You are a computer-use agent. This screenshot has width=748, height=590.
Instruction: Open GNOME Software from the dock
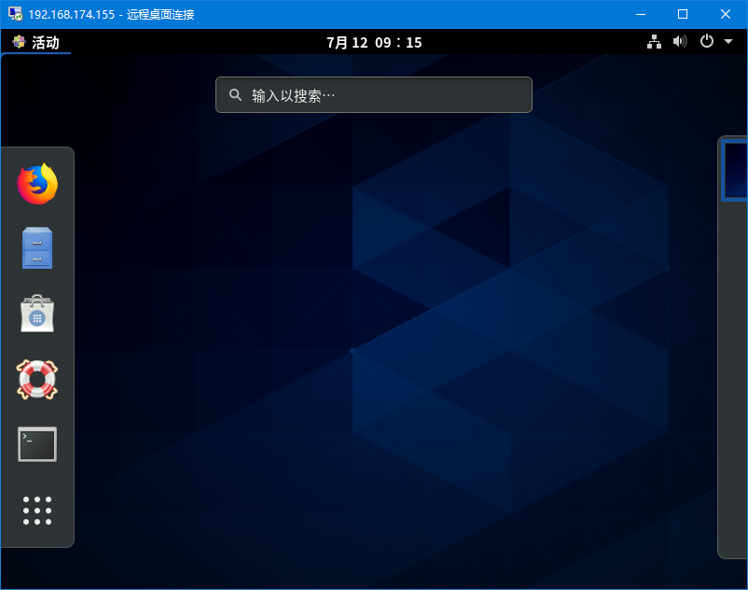click(37, 314)
